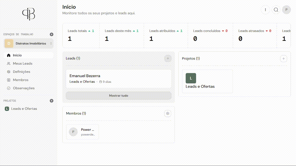Click the Membros badge icon in sidebar
Image resolution: width=296 pixels, height=166 pixels.
(8, 80)
